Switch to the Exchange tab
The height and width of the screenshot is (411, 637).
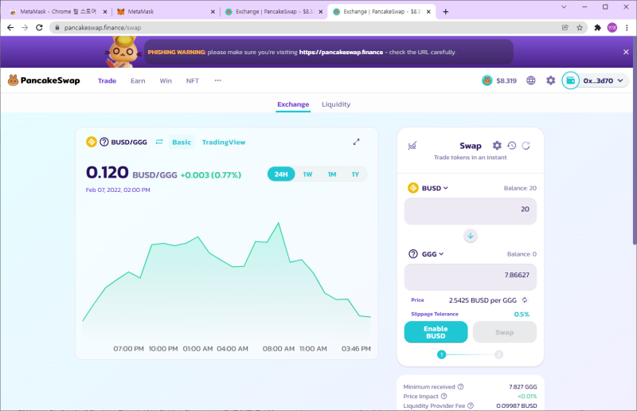click(x=293, y=104)
